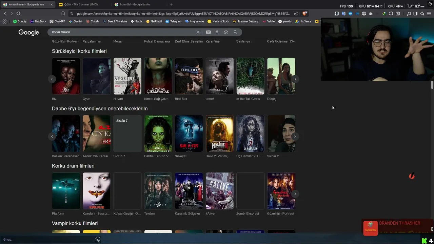
Task: Click the share icon in address bar
Action: click(296, 14)
